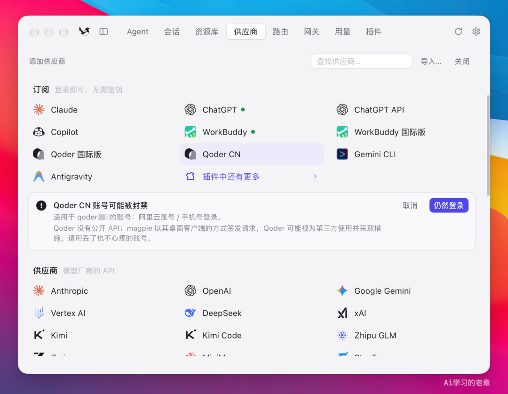Click the 仍然登录 button

pos(449,205)
